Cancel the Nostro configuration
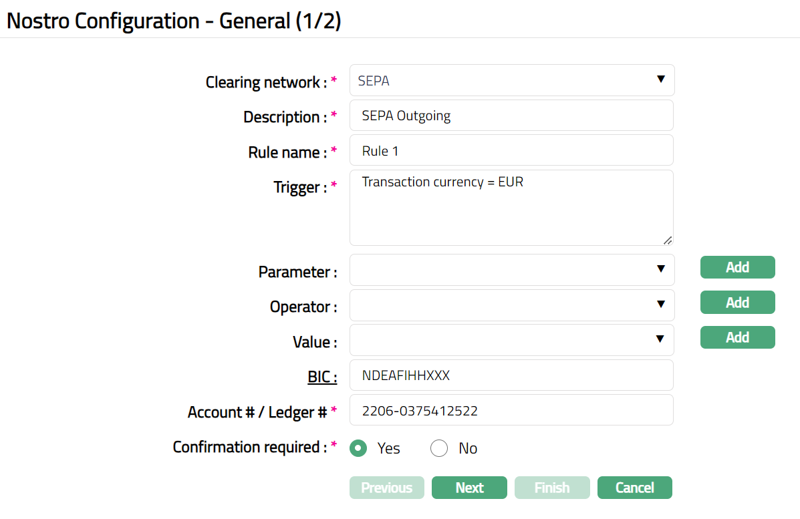 [x=634, y=488]
